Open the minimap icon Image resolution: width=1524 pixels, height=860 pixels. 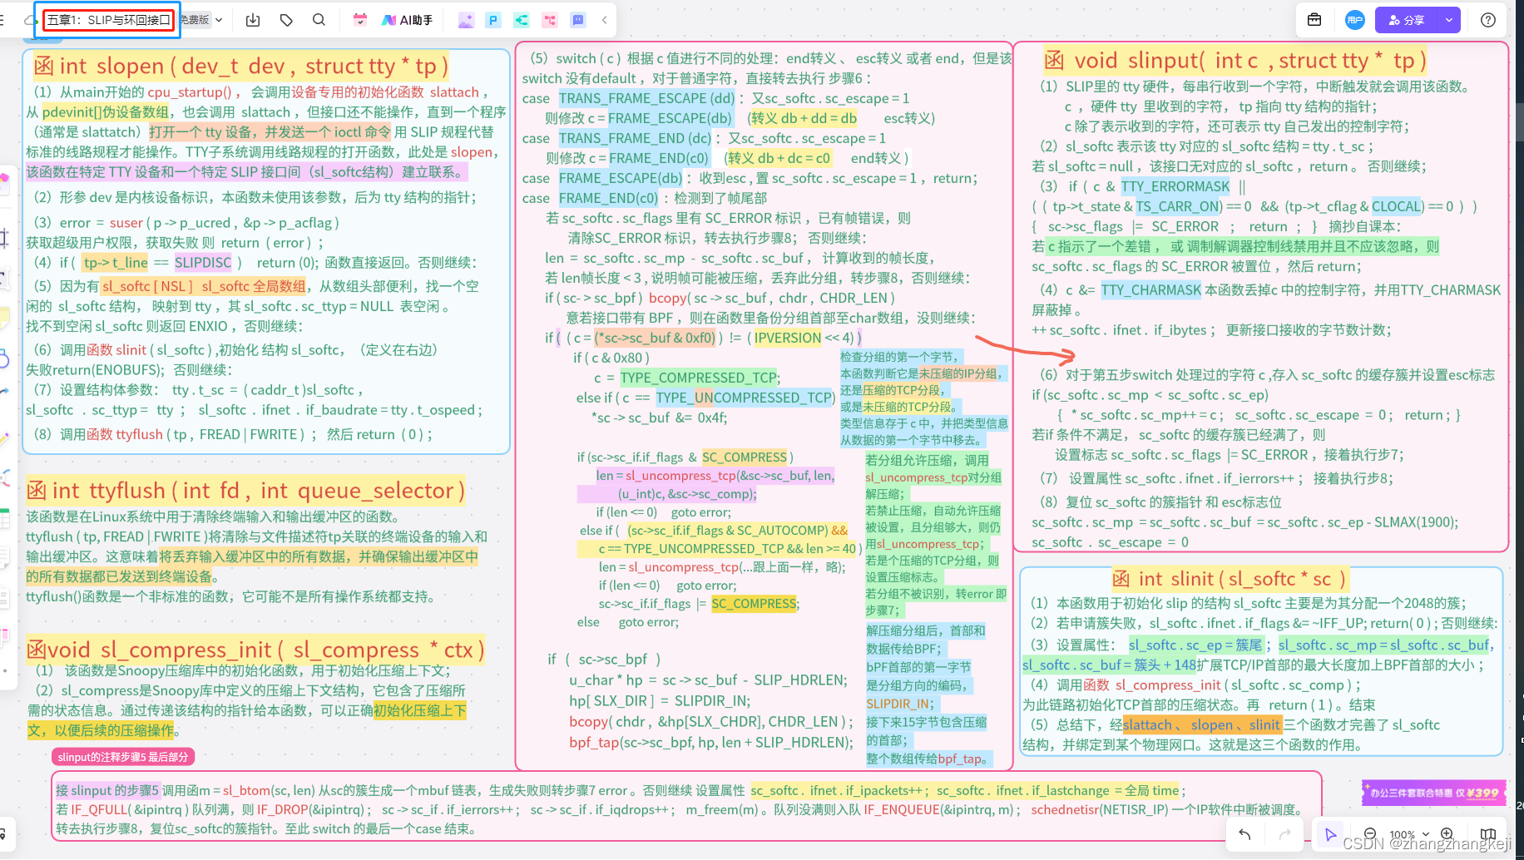pyautogui.click(x=1488, y=834)
